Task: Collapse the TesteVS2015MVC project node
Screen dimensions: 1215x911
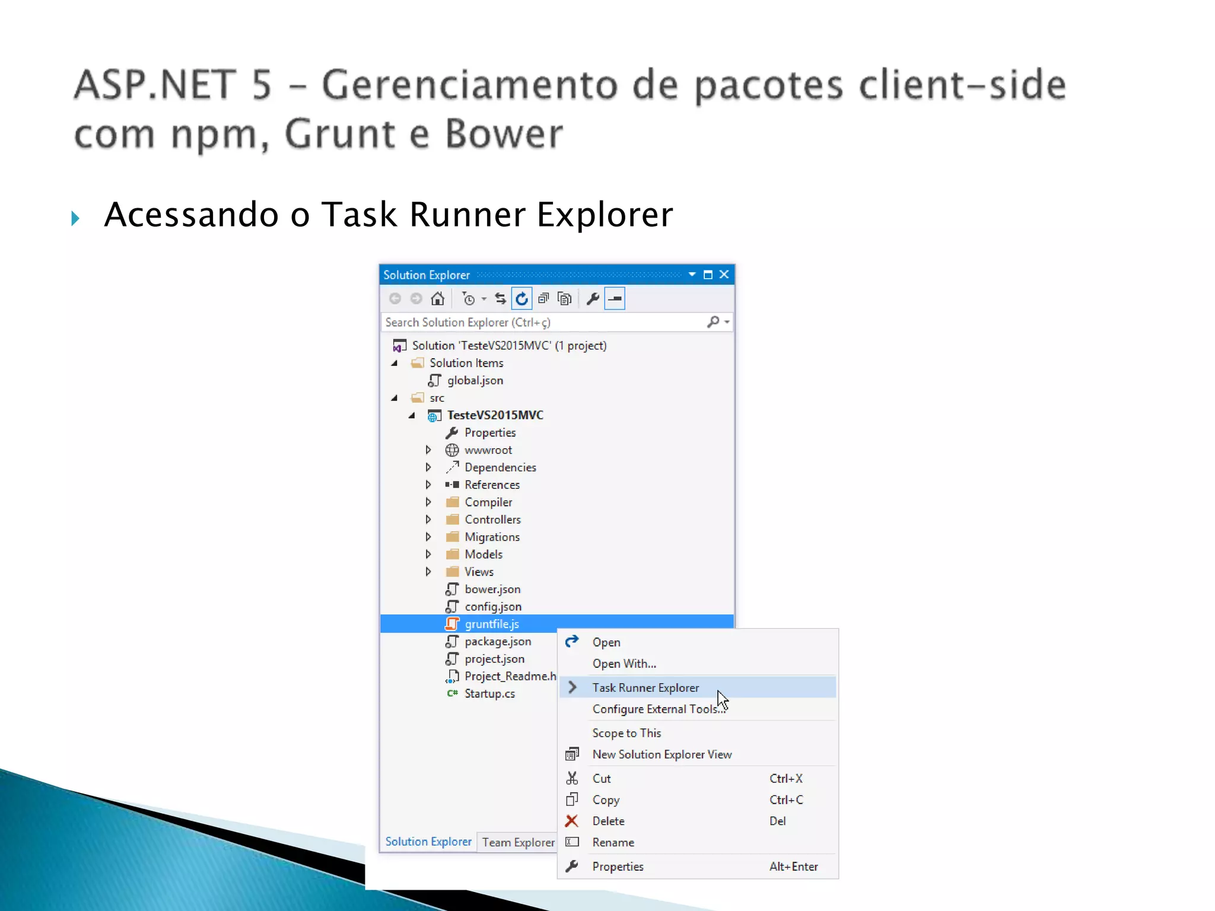Action: tap(412, 415)
